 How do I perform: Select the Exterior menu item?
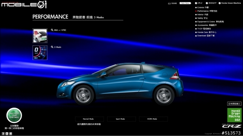(x=202, y=8)
